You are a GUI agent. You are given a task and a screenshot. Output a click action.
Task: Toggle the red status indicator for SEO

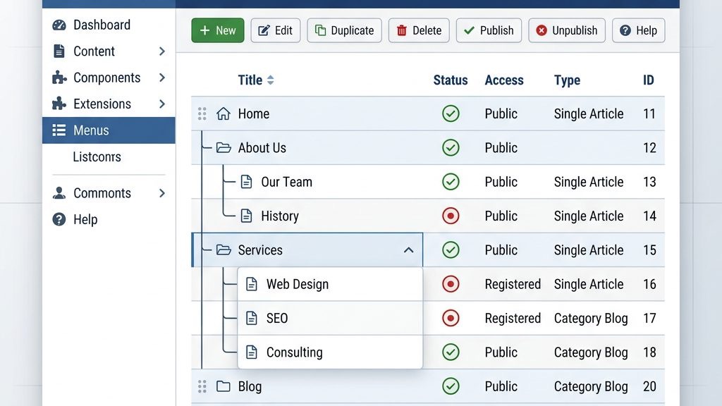click(451, 318)
